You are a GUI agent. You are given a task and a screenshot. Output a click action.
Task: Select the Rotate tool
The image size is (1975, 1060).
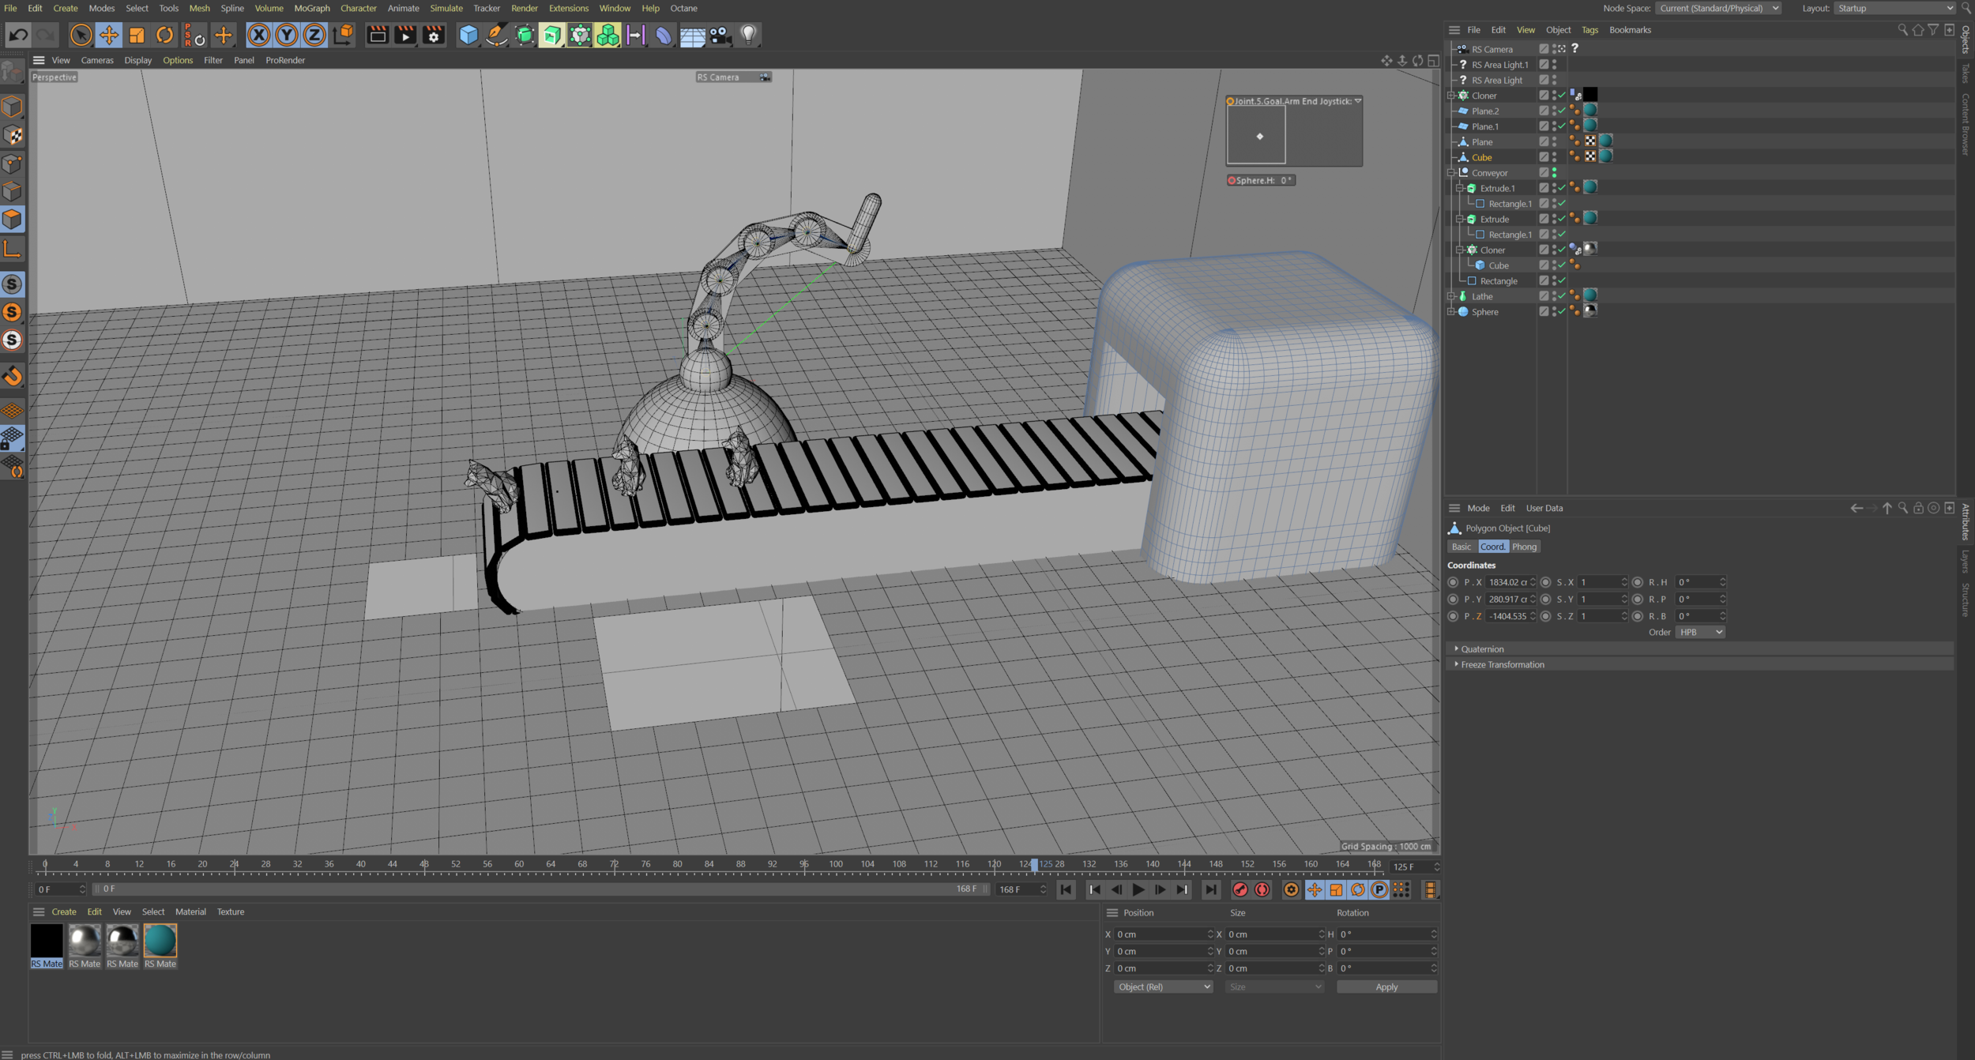[164, 35]
